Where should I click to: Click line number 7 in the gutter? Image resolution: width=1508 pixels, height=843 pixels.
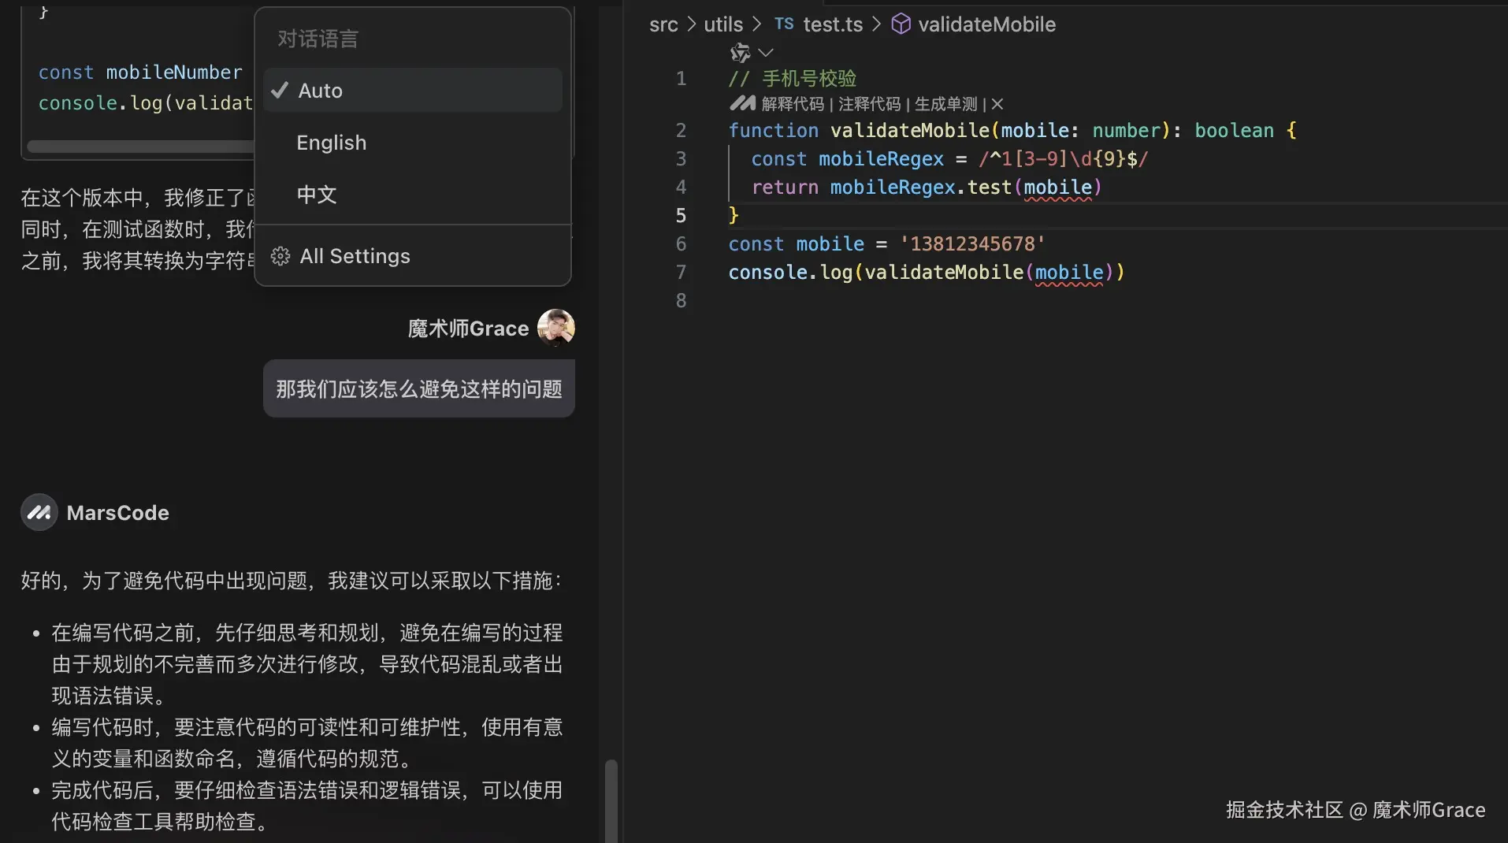682,273
